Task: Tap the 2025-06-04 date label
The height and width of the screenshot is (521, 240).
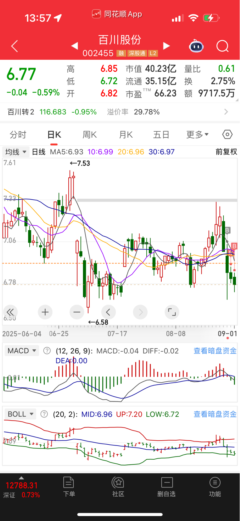Action: pyautogui.click(x=22, y=334)
